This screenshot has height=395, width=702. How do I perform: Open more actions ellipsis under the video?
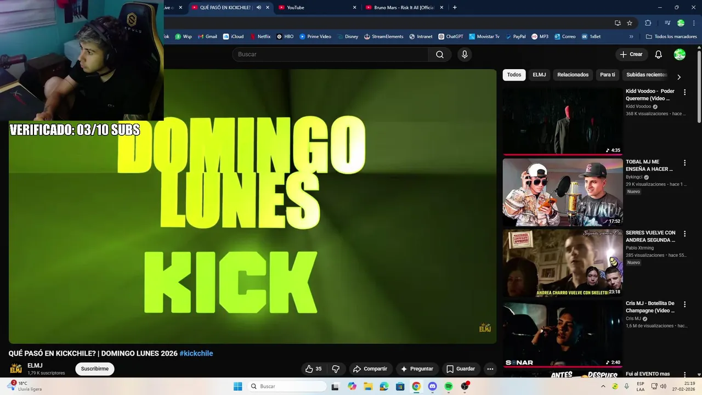coord(490,369)
